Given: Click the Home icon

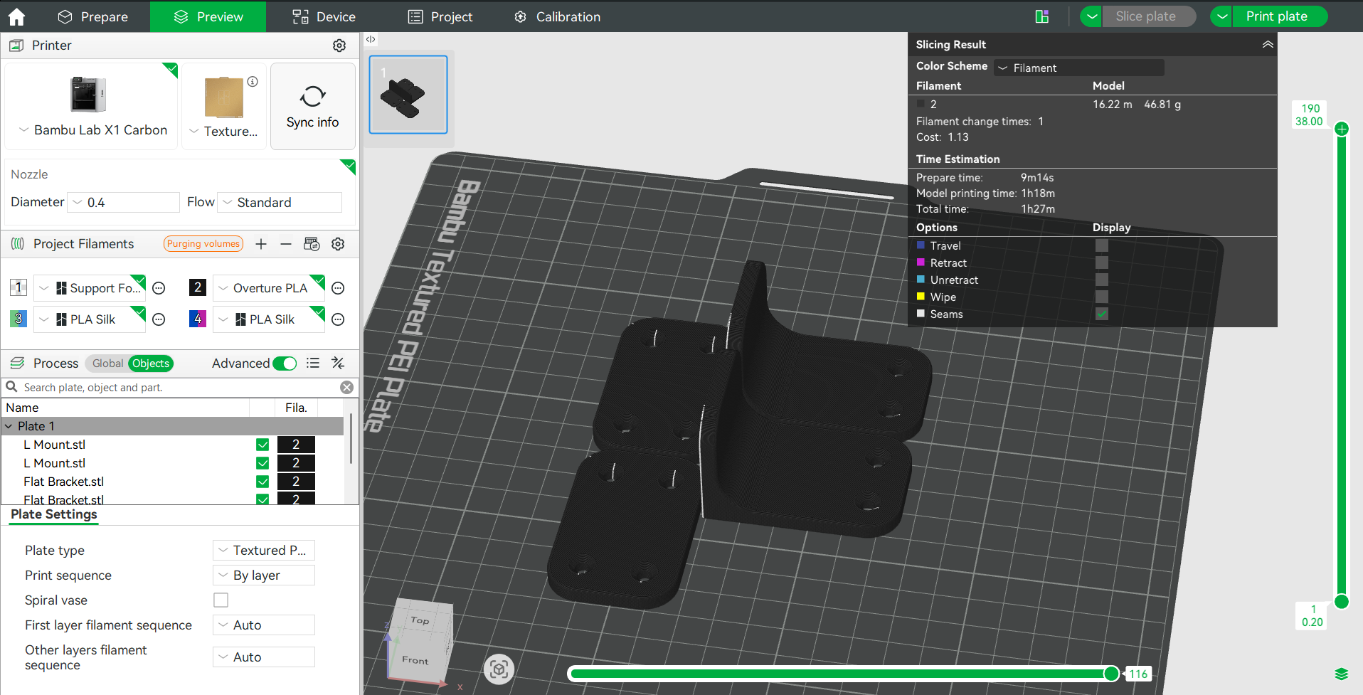Looking at the screenshot, I should [x=16, y=16].
